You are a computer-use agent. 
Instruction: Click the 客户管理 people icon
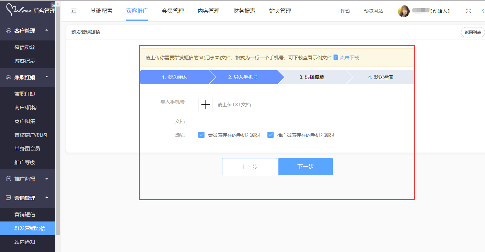click(9, 31)
